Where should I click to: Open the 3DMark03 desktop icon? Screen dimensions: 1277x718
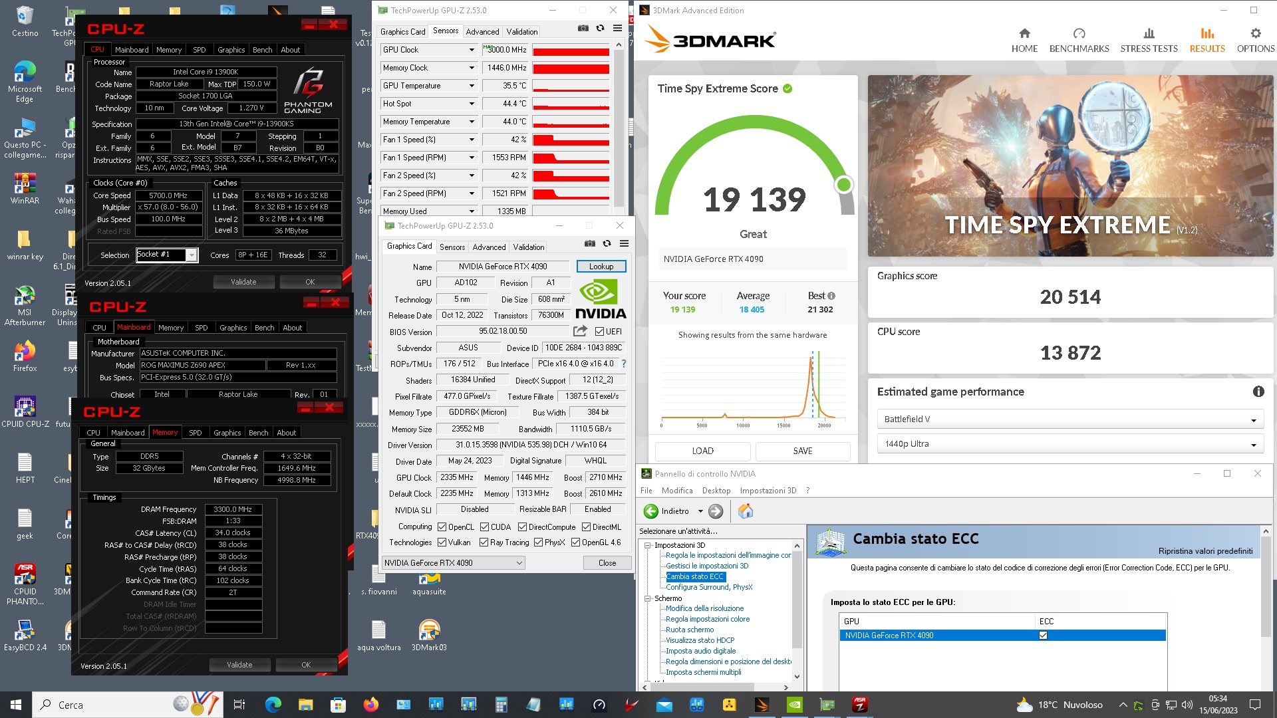429,635
